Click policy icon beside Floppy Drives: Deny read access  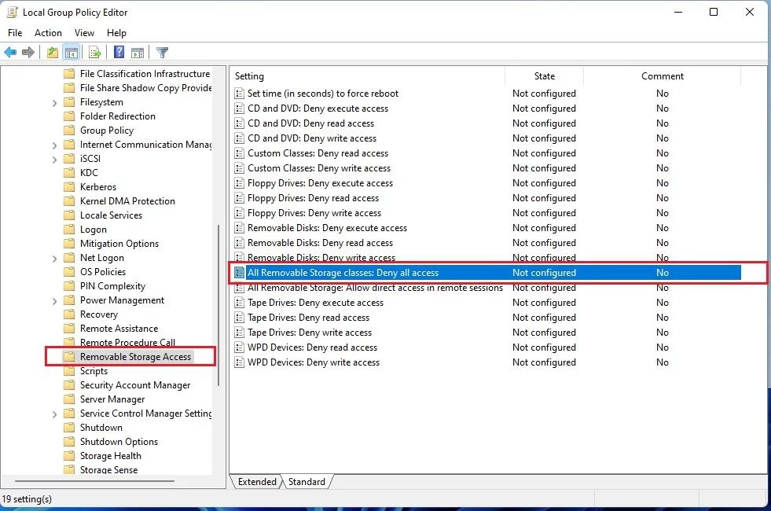pyautogui.click(x=240, y=198)
